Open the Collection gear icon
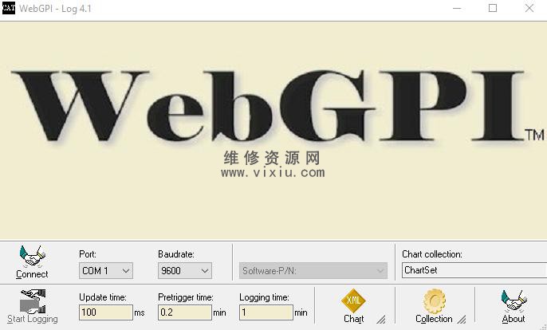 pos(434,301)
